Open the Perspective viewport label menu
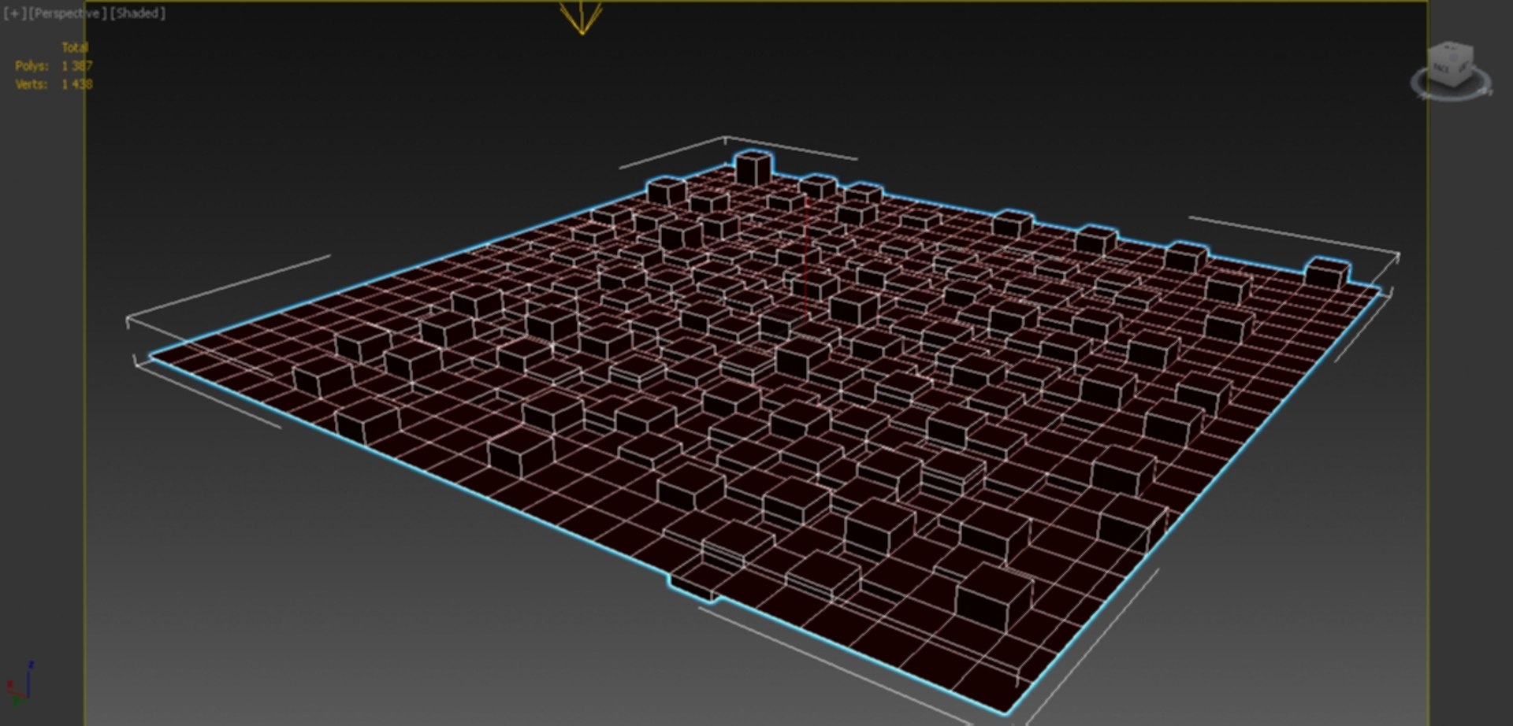 pos(67,13)
